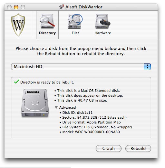Open the Directory tab icon
Image resolution: width=165 pixels, height=168 pixels.
[47, 21]
